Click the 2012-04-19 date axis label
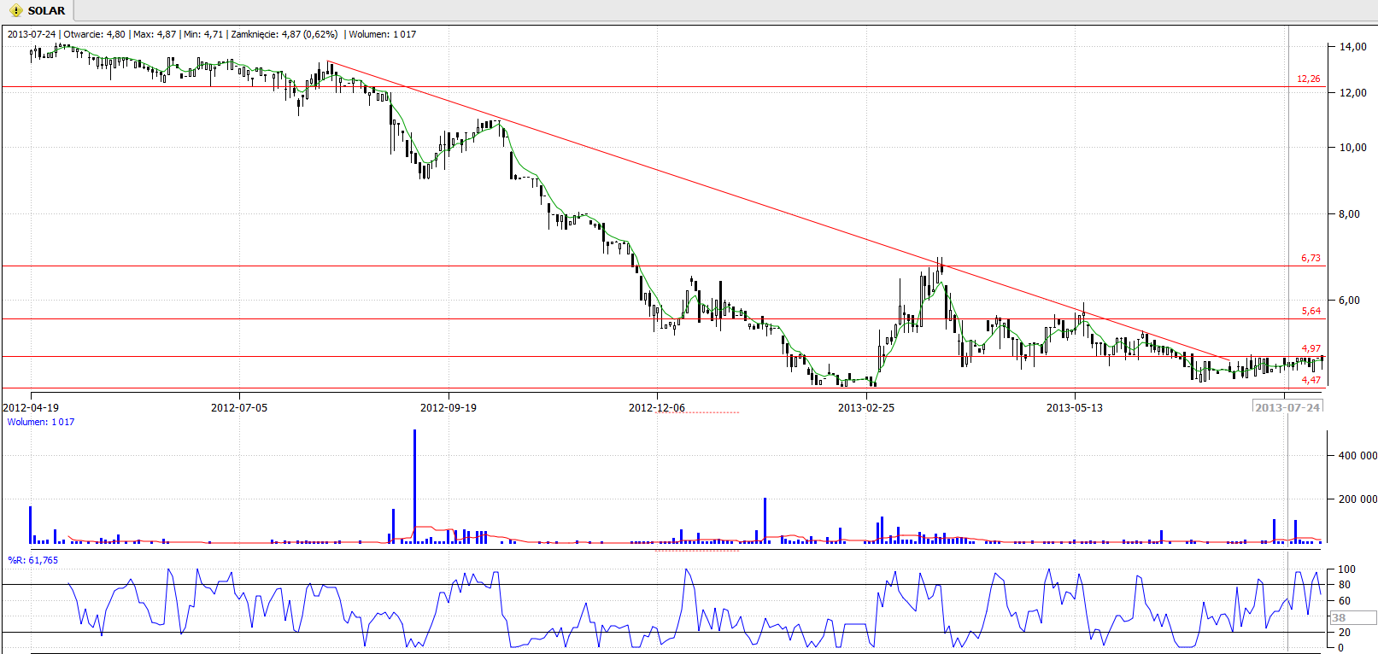The image size is (1378, 654). (x=31, y=407)
